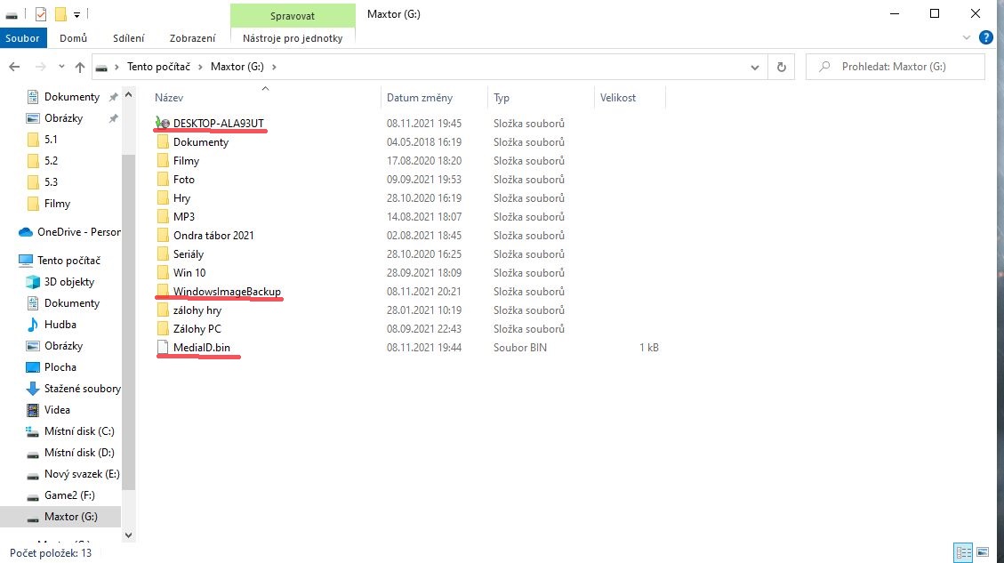Open Plocha in navigation pane
The width and height of the screenshot is (1004, 563).
click(x=60, y=367)
